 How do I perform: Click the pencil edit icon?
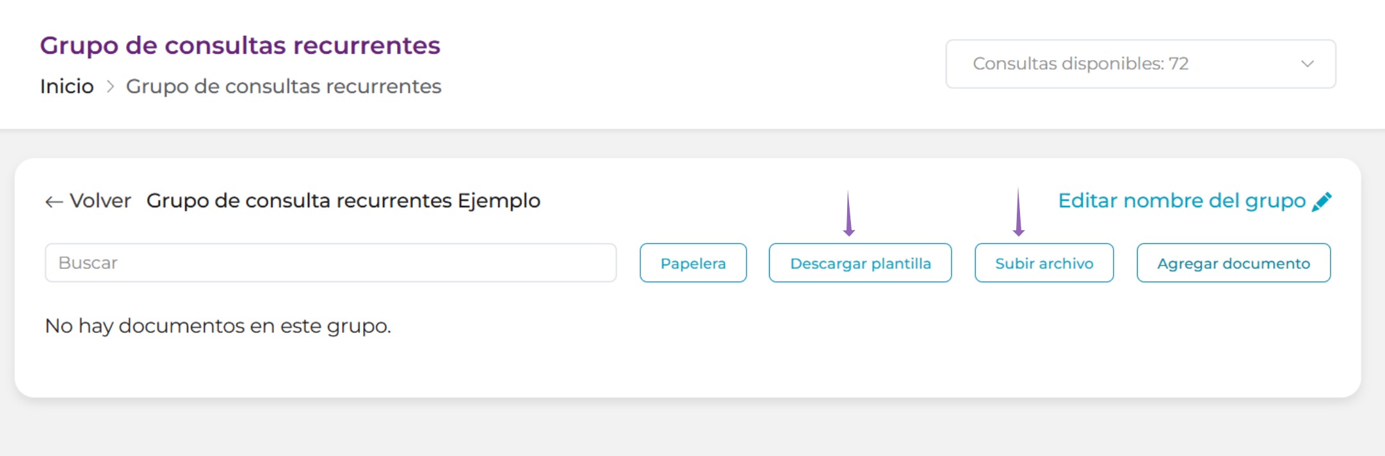click(x=1322, y=201)
